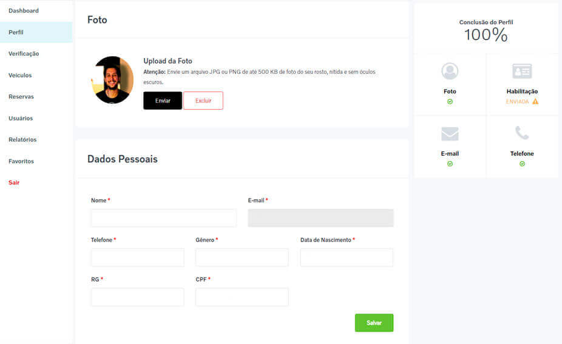Image resolution: width=562 pixels, height=344 pixels.
Task: Click the Habilitação ID card icon
Action: [x=522, y=71]
